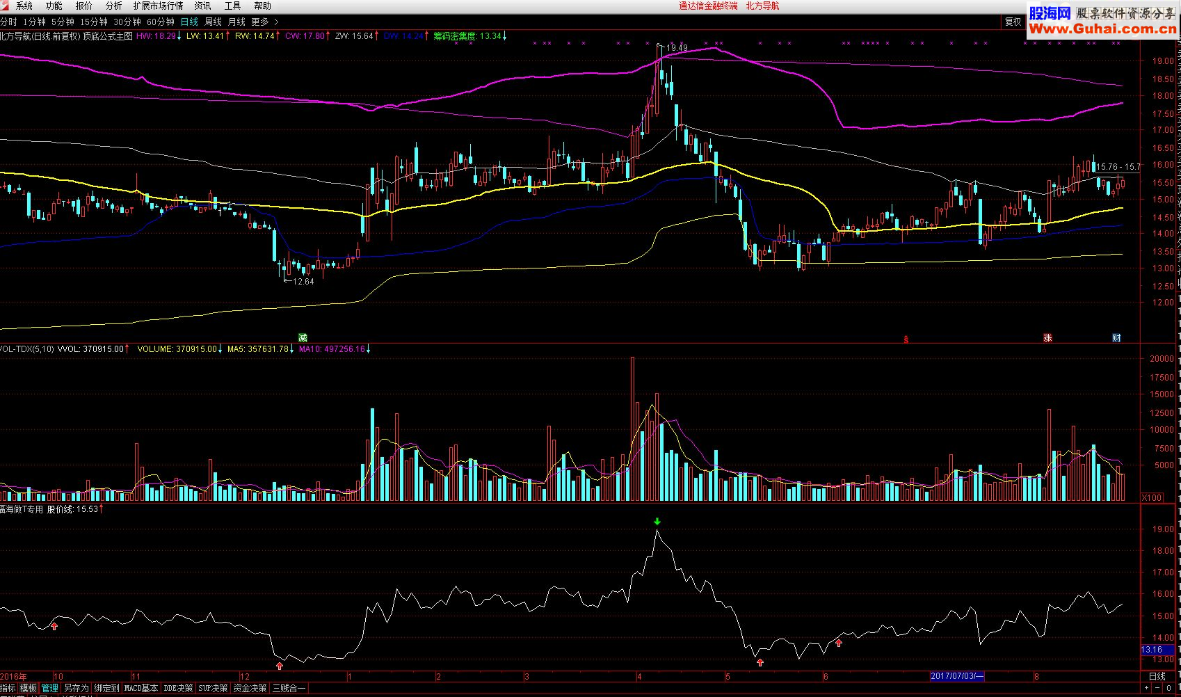Click the X100 volume scale label
The height and width of the screenshot is (697, 1181).
[x=1152, y=497]
